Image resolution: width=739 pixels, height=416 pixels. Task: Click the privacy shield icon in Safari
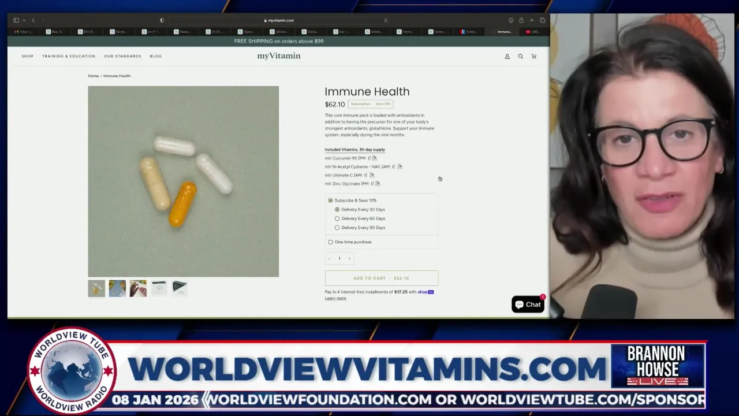(162, 20)
